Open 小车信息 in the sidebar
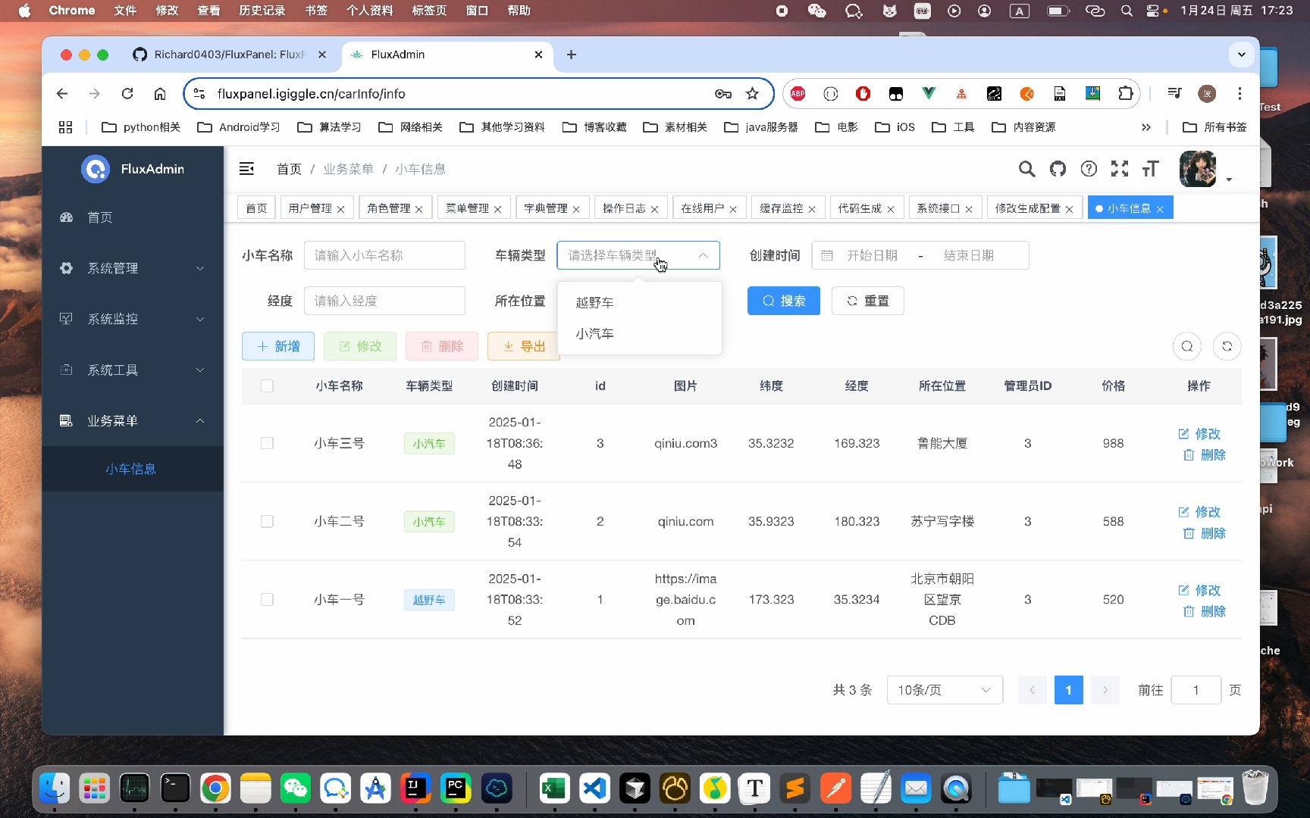Image resolution: width=1310 pixels, height=818 pixels. 131,469
